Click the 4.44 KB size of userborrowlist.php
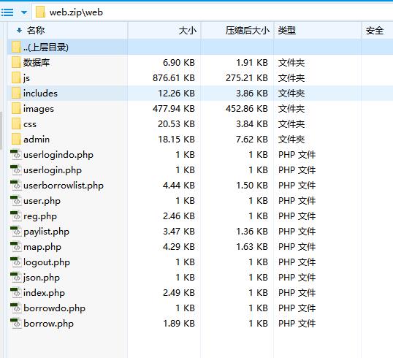 coord(179,186)
